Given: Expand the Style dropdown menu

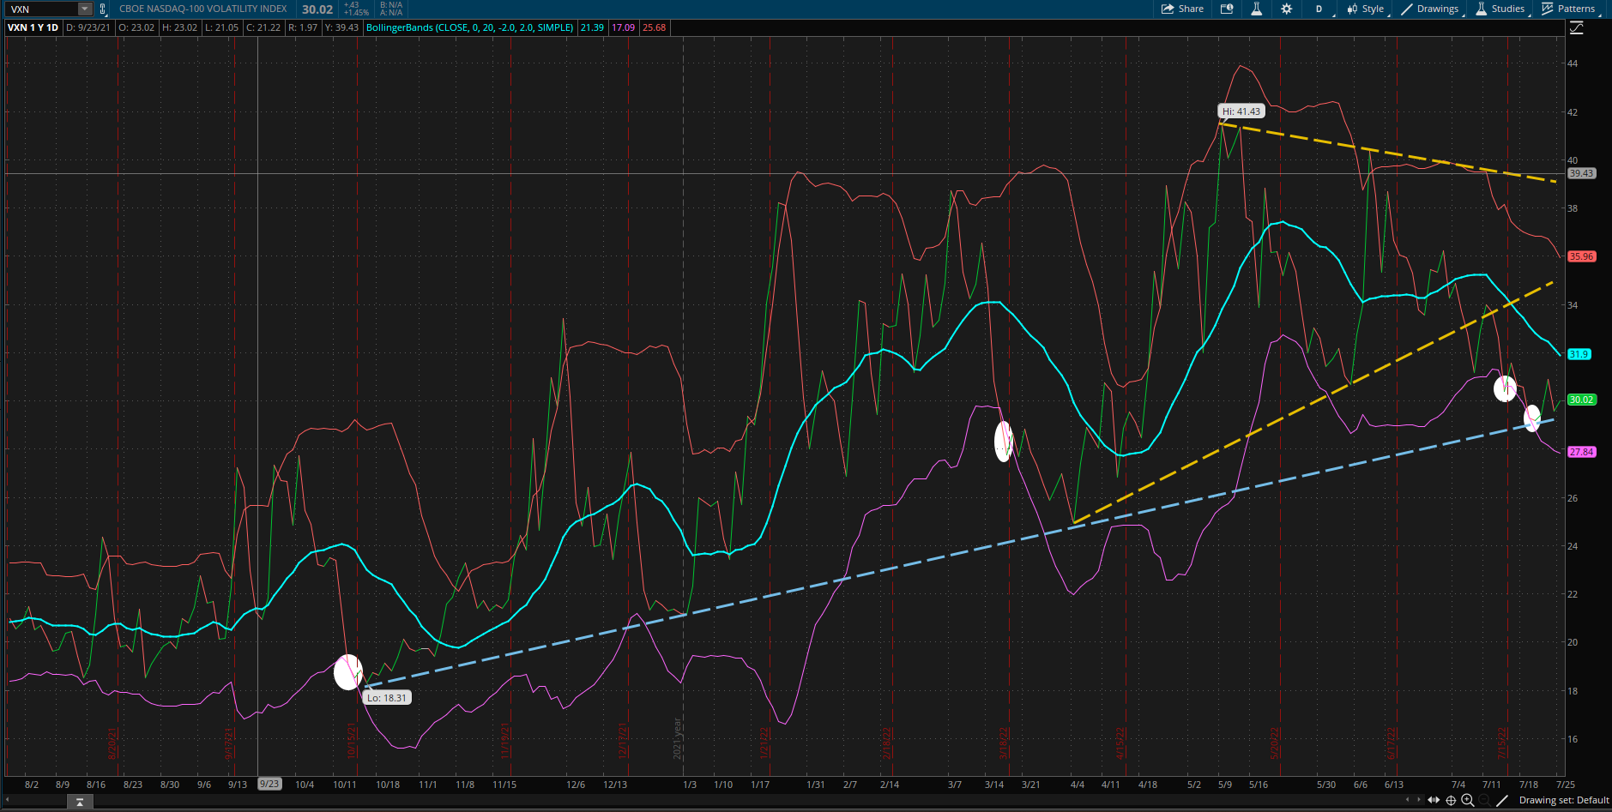Looking at the screenshot, I should (1366, 9).
